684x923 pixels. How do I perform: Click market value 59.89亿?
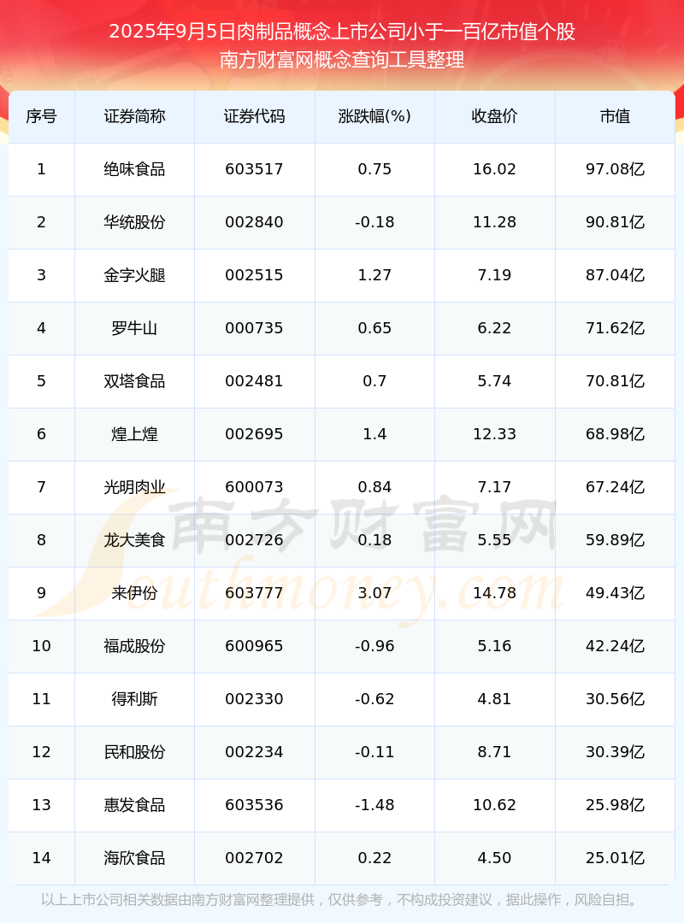click(x=615, y=540)
